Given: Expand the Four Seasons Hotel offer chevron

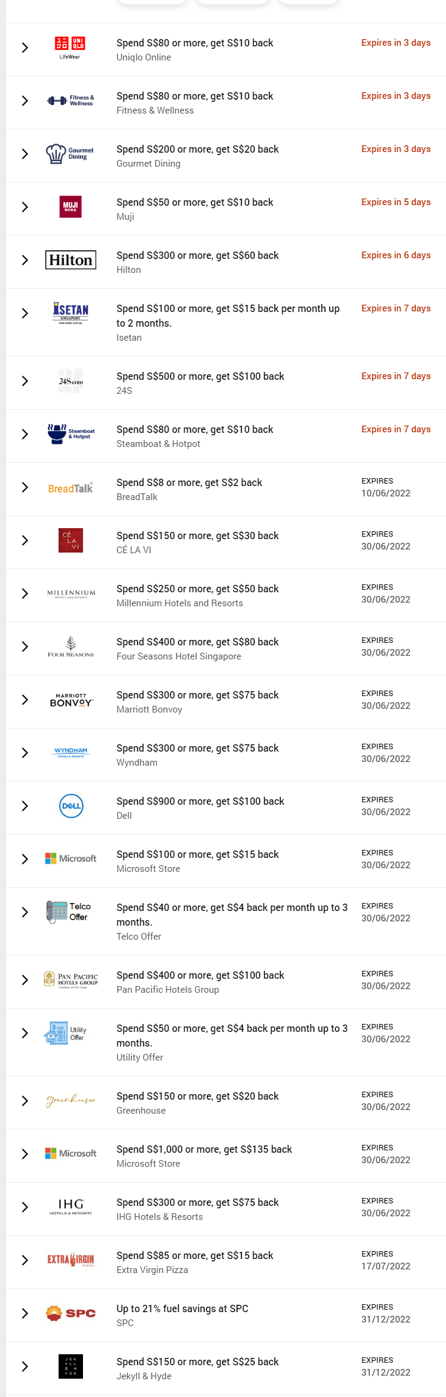Looking at the screenshot, I should point(24,647).
